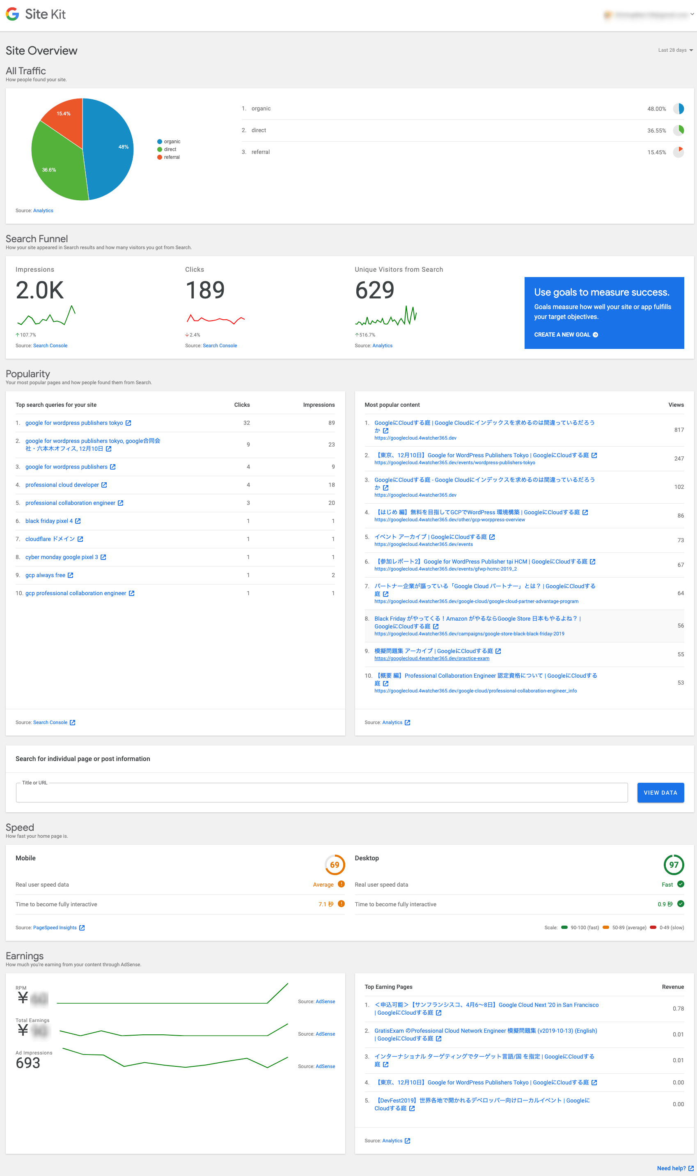Focus the Title or URL input field
This screenshot has width=697, height=1176.
(x=322, y=793)
